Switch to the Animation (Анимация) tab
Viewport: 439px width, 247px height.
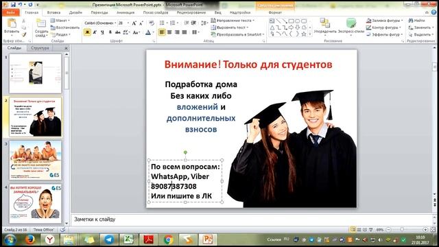tap(126, 12)
